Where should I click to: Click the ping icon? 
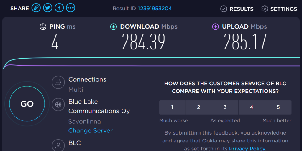[x=43, y=27]
